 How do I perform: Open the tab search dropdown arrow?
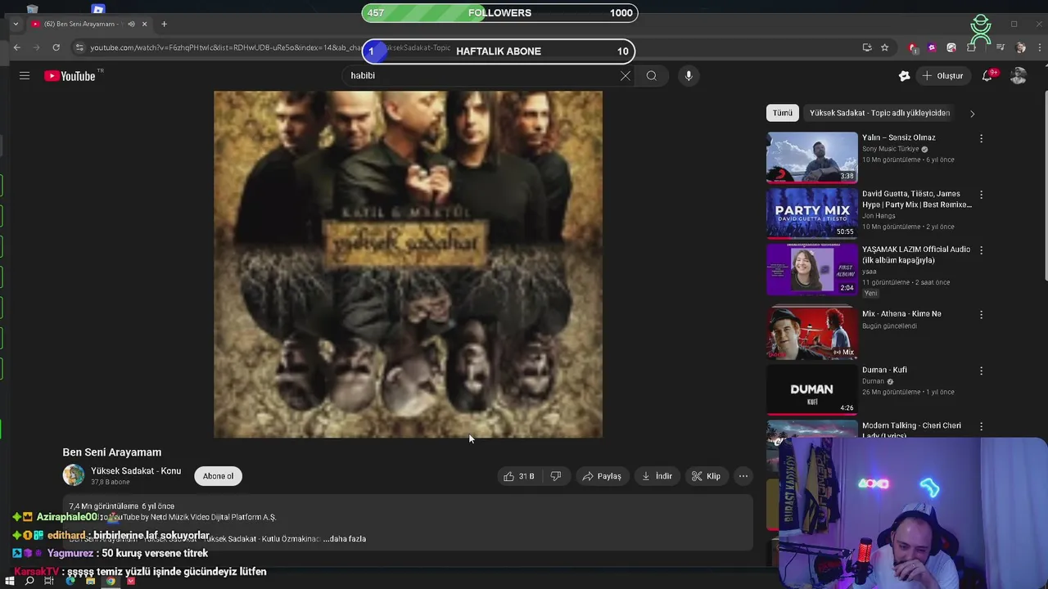pos(16,24)
